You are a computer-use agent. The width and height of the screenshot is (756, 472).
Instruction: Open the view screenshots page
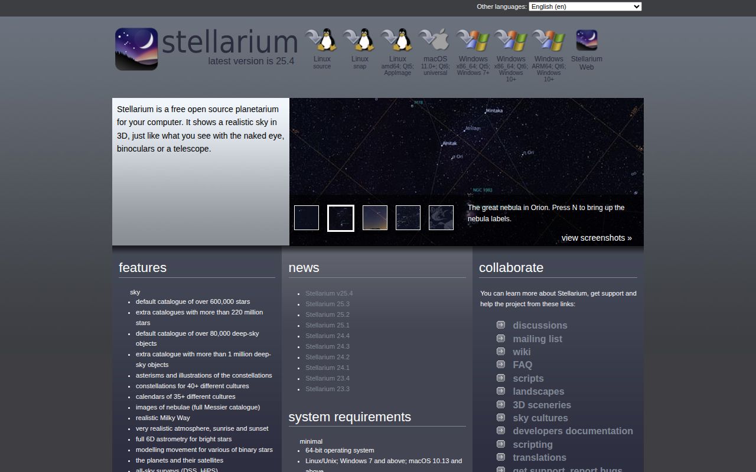[597, 238]
